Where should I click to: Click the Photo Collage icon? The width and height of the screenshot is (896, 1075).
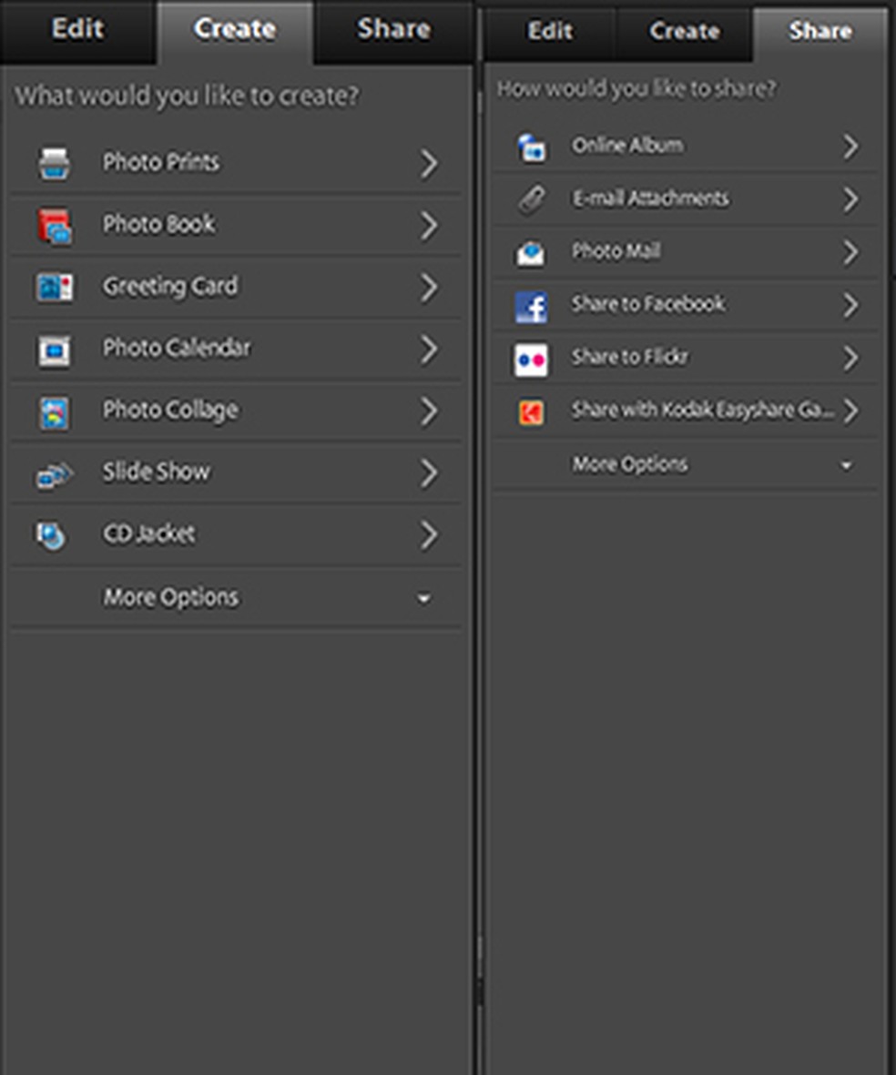pyautogui.click(x=54, y=412)
